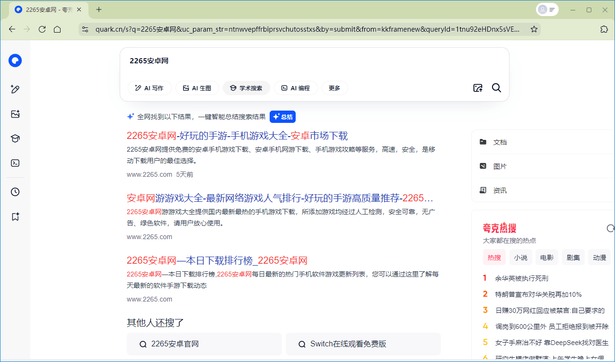Open bookmarks using the sidebar bookmark icon
This screenshot has height=362, width=615.
pos(15,216)
